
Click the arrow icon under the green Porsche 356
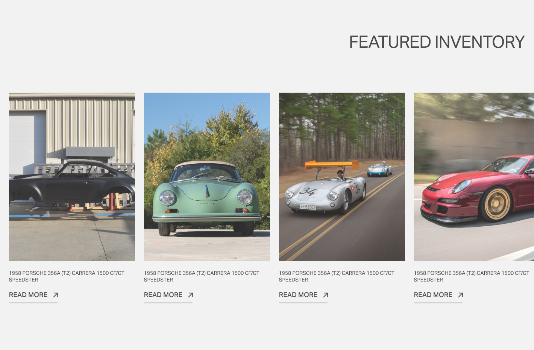coord(191,295)
